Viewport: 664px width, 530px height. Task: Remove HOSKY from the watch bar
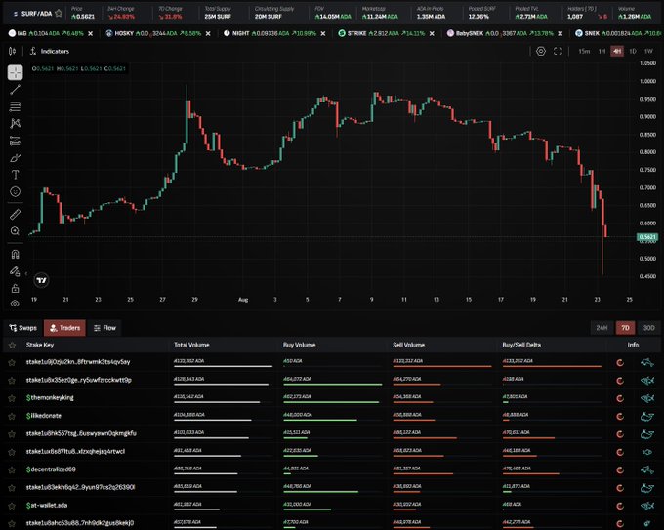click(x=208, y=33)
